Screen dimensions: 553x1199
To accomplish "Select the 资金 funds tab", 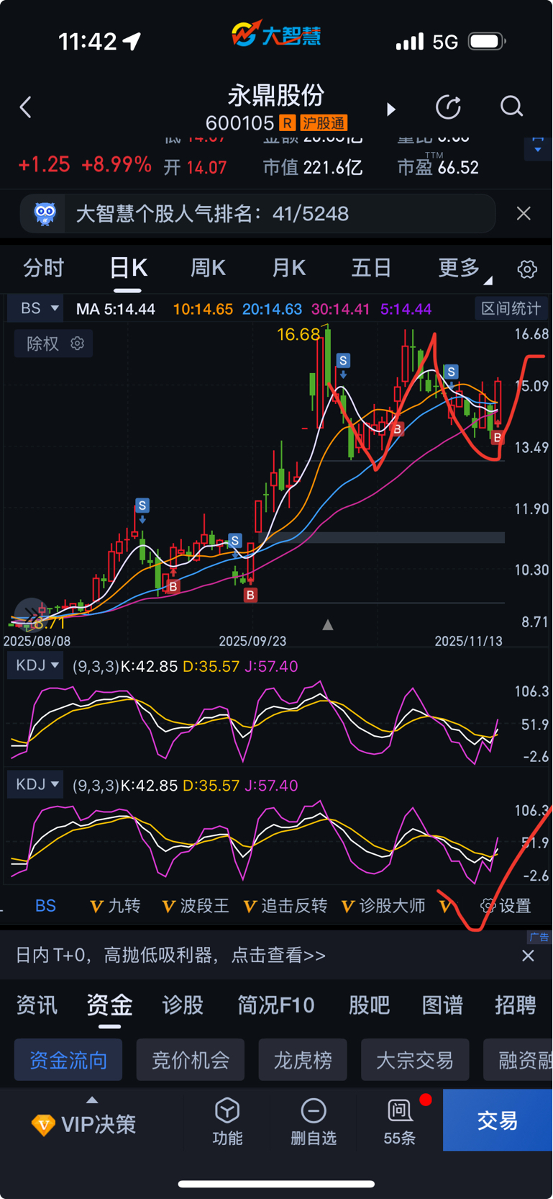I will point(109,1005).
